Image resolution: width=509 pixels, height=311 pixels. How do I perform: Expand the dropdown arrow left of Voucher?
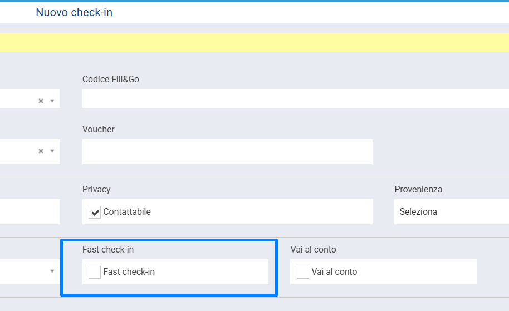52,151
